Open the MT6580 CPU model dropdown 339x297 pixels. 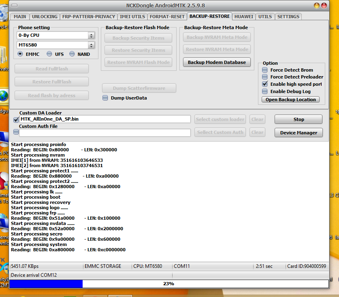(x=56, y=45)
